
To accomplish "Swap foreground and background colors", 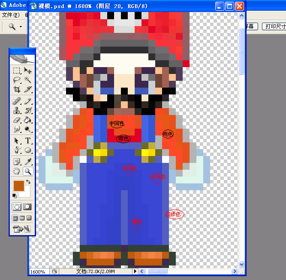I will (28, 181).
